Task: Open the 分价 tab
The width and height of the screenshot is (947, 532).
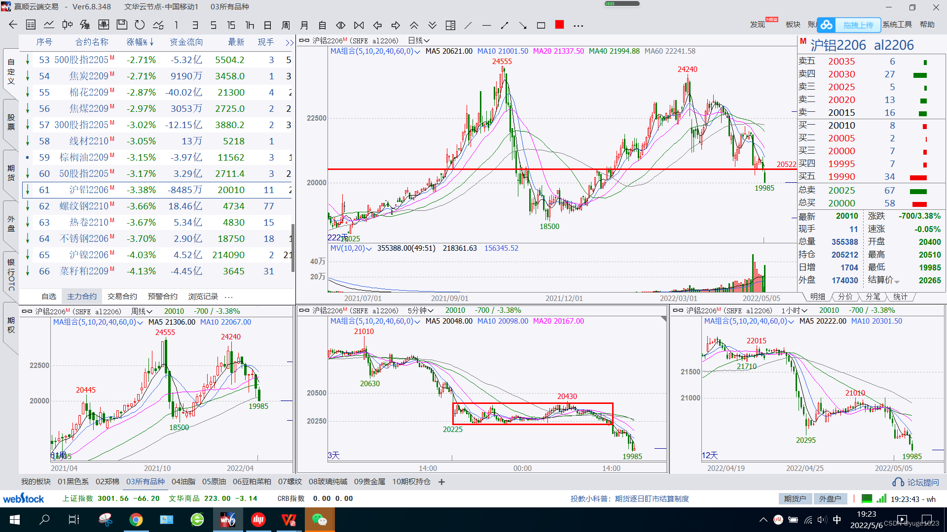Action: click(x=845, y=297)
